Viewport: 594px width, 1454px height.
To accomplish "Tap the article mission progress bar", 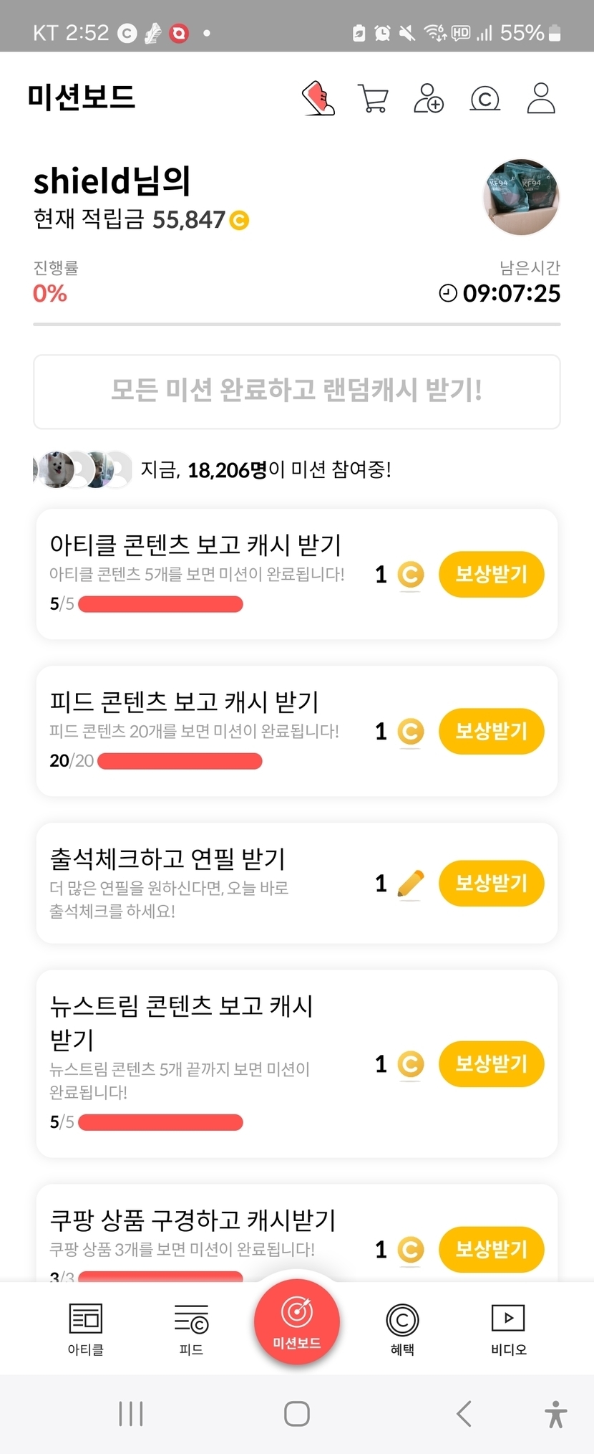I will click(160, 604).
